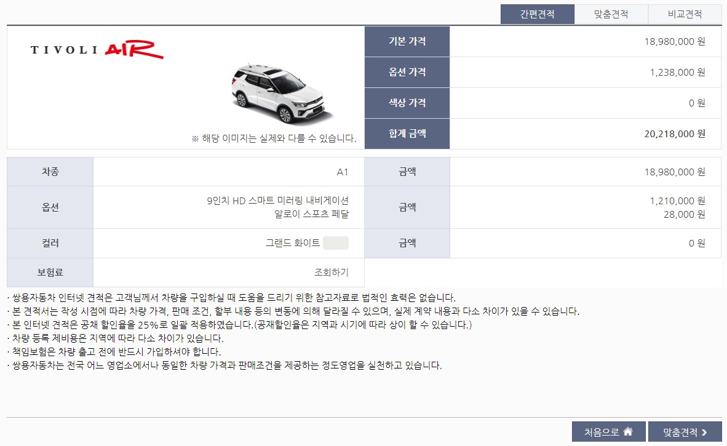Select the 기본 가격 header cell

tap(407, 41)
